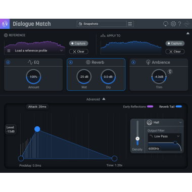Click the Level -15dB label
Image resolution: width=192 pixels, height=192 pixels.
(x=11, y=129)
